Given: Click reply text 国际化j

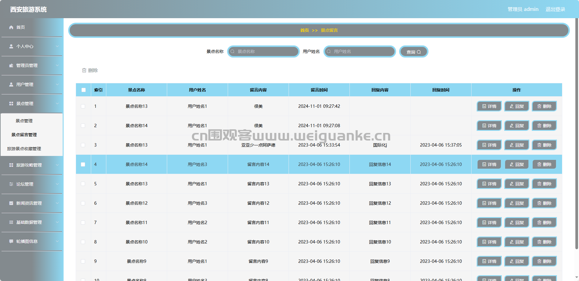Looking at the screenshot, I should [x=380, y=145].
